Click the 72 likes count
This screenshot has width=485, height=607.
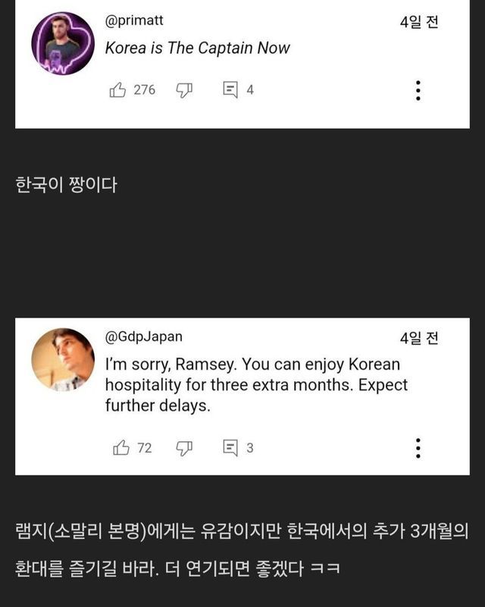(144, 448)
